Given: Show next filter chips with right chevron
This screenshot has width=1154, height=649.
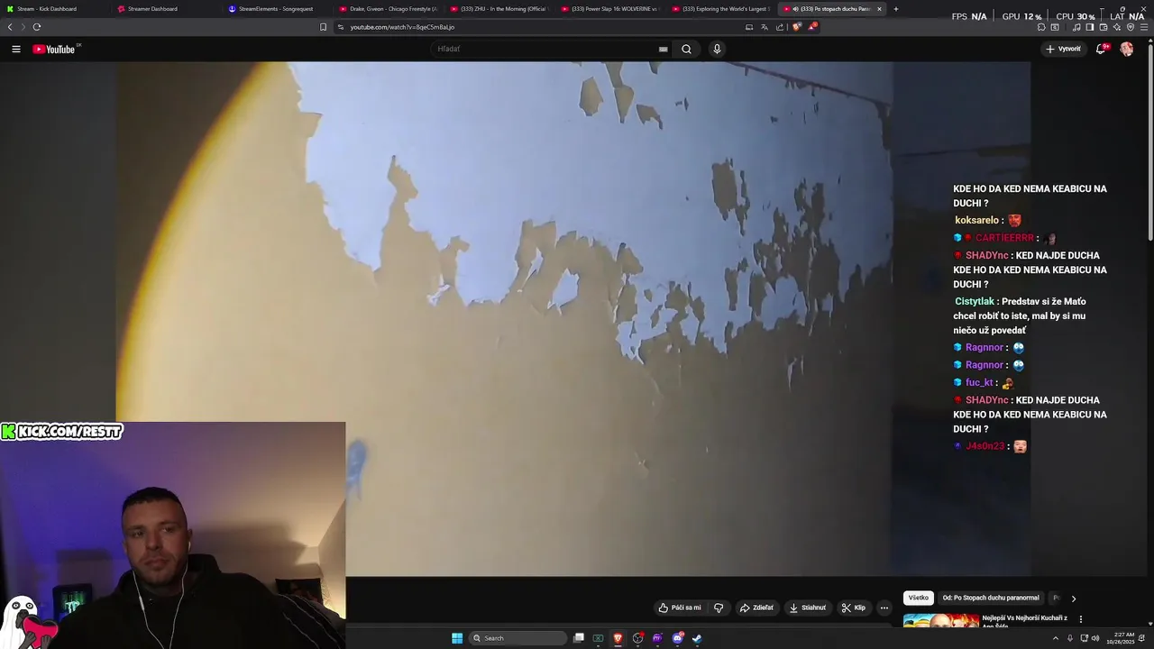Looking at the screenshot, I should (1073, 598).
